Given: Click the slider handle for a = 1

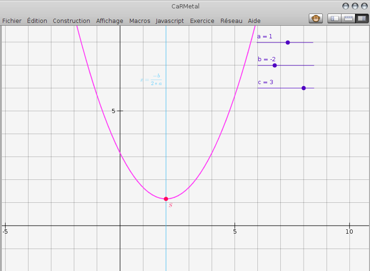Looking at the screenshot, I should pos(288,43).
